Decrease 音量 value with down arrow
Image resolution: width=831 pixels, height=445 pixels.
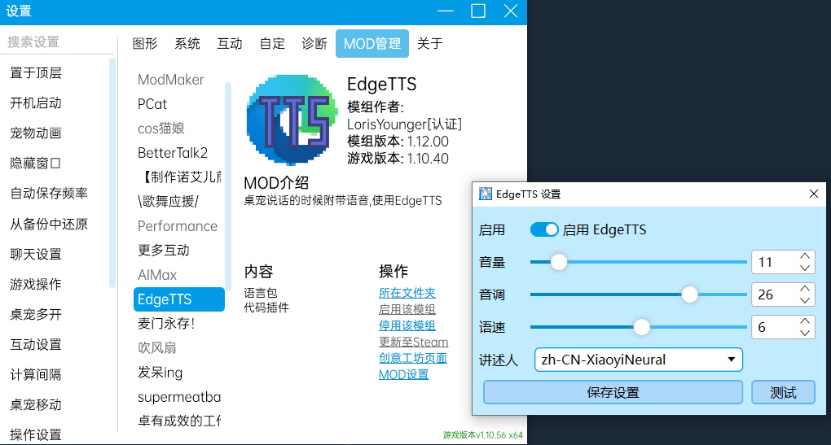(804, 268)
